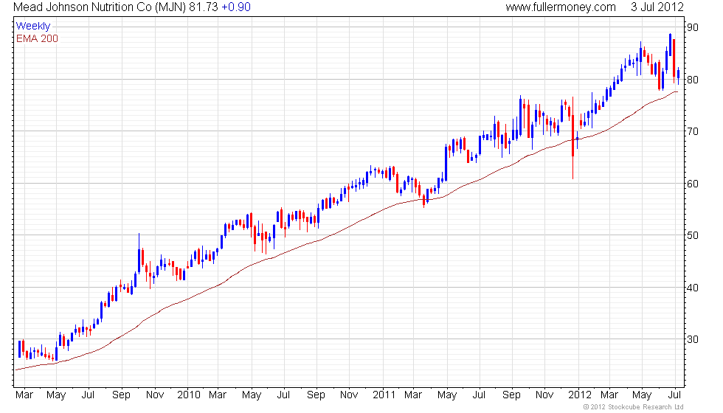This screenshot has width=723, height=413.
Task: Click the 30 price axis label
Action: pos(693,340)
